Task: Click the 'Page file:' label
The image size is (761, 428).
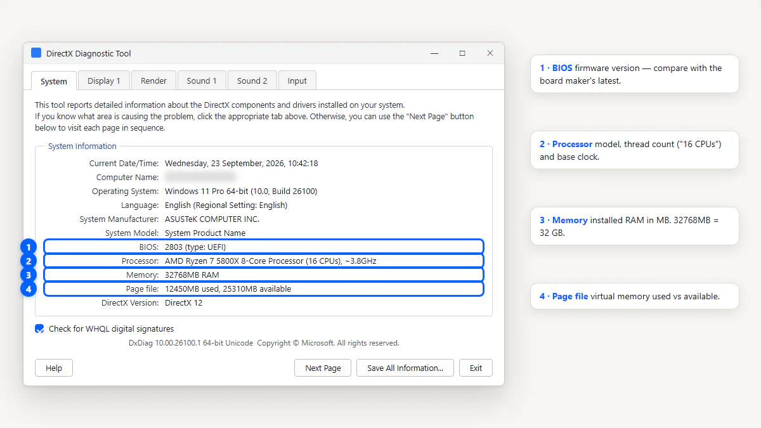Action: pyautogui.click(x=142, y=289)
